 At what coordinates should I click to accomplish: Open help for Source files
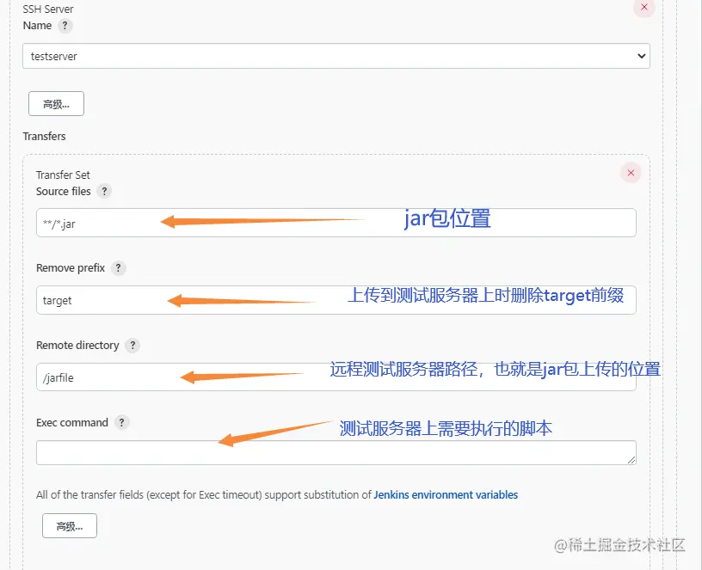point(104,191)
